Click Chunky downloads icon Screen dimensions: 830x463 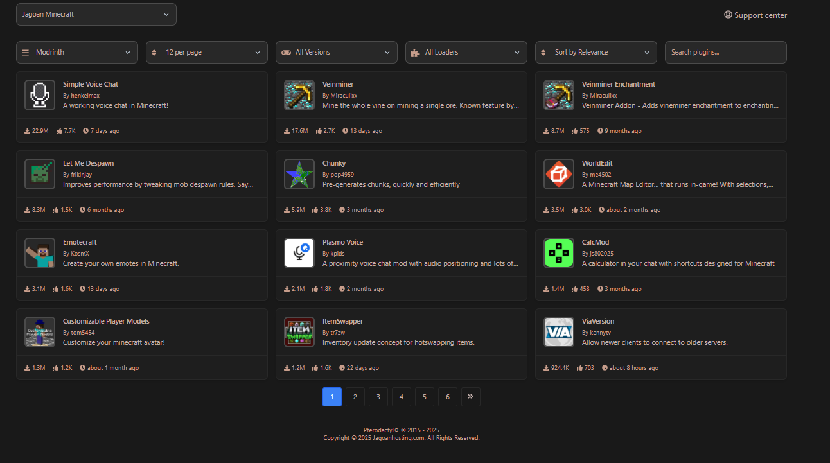coord(287,210)
